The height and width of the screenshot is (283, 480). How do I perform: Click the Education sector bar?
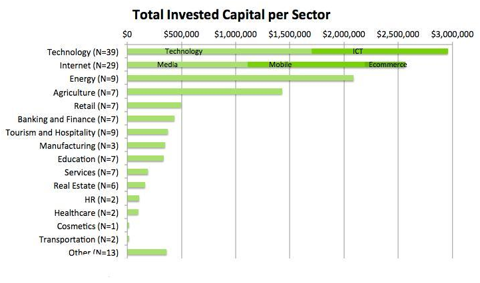click(144, 159)
